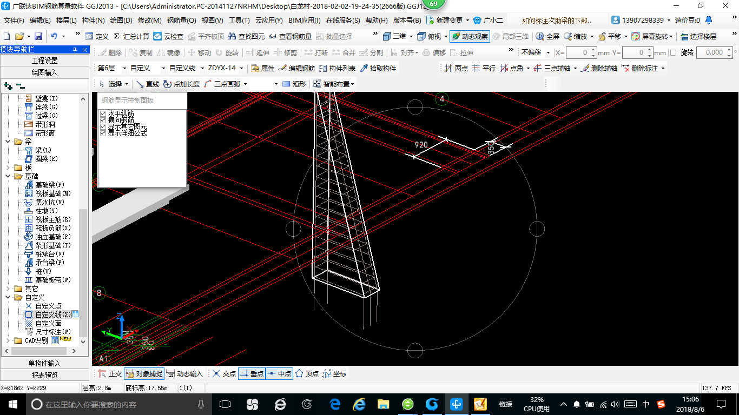Image resolution: width=739 pixels, height=415 pixels.
Task: Click the 属性 properties icon
Action: point(262,69)
